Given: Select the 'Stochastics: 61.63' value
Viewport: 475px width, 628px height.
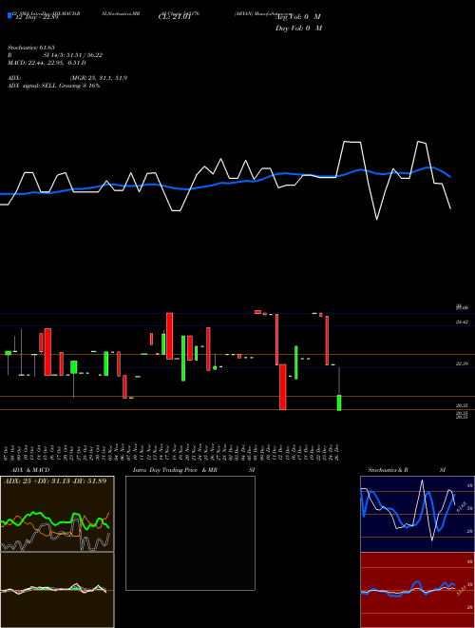Looking at the screenshot, I should (30, 48).
